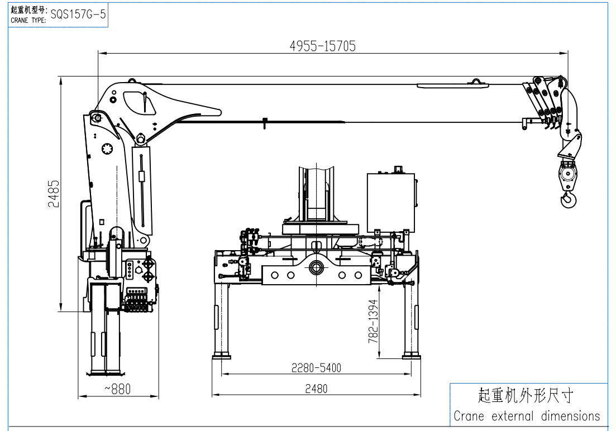This screenshot has height=431, width=616.
Task: Select the boom head sheave assembly
Action: click(x=545, y=100)
